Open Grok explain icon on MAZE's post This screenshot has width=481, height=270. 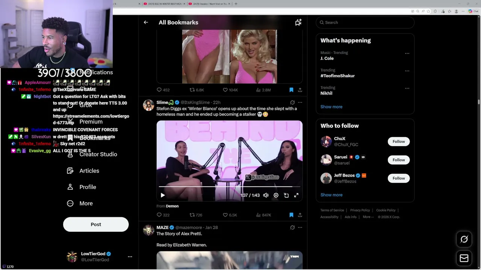click(292, 227)
